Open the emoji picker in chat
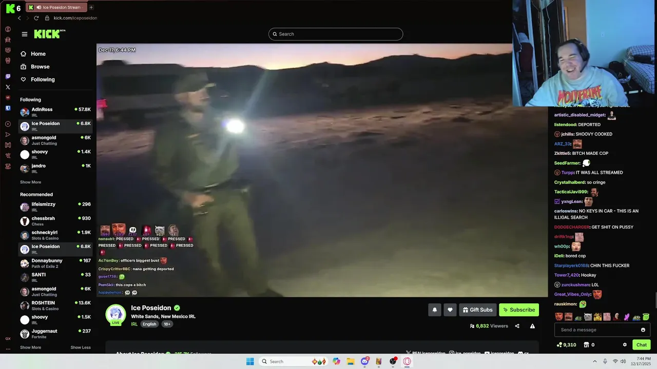657x369 pixels. (643, 330)
